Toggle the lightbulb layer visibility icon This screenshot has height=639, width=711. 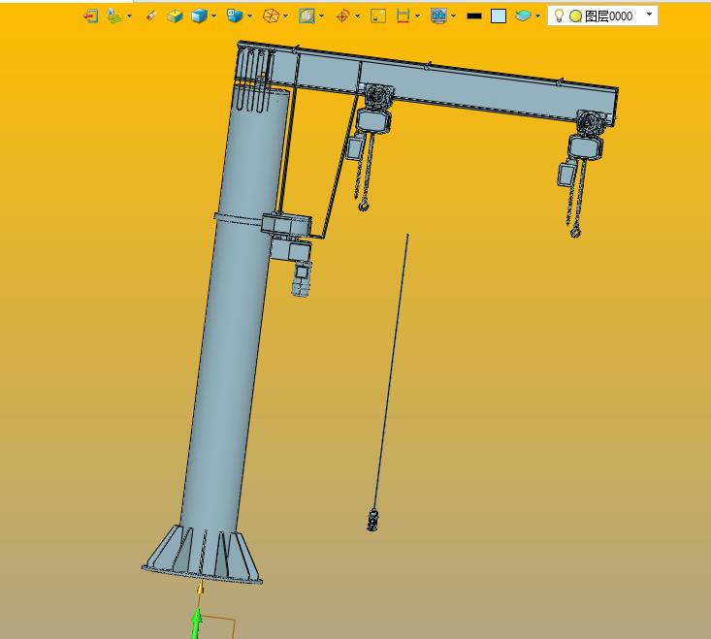(559, 16)
